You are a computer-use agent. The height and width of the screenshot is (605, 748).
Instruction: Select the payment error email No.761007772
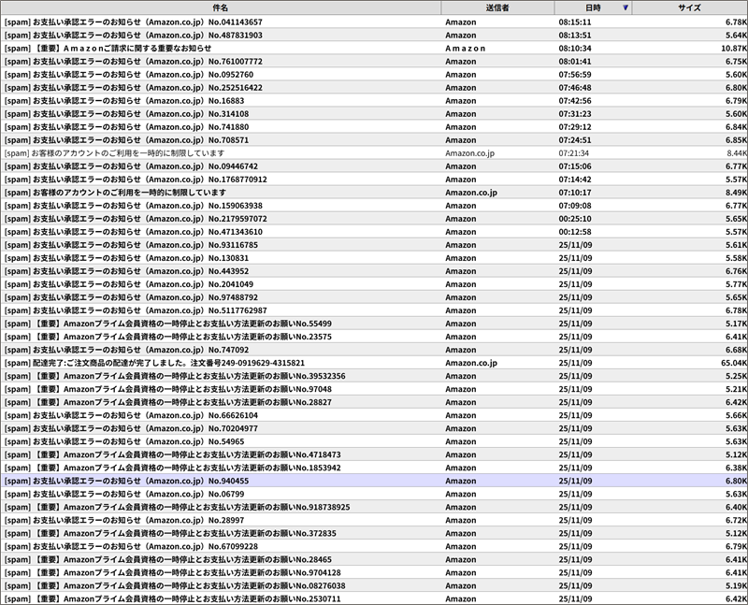(134, 61)
